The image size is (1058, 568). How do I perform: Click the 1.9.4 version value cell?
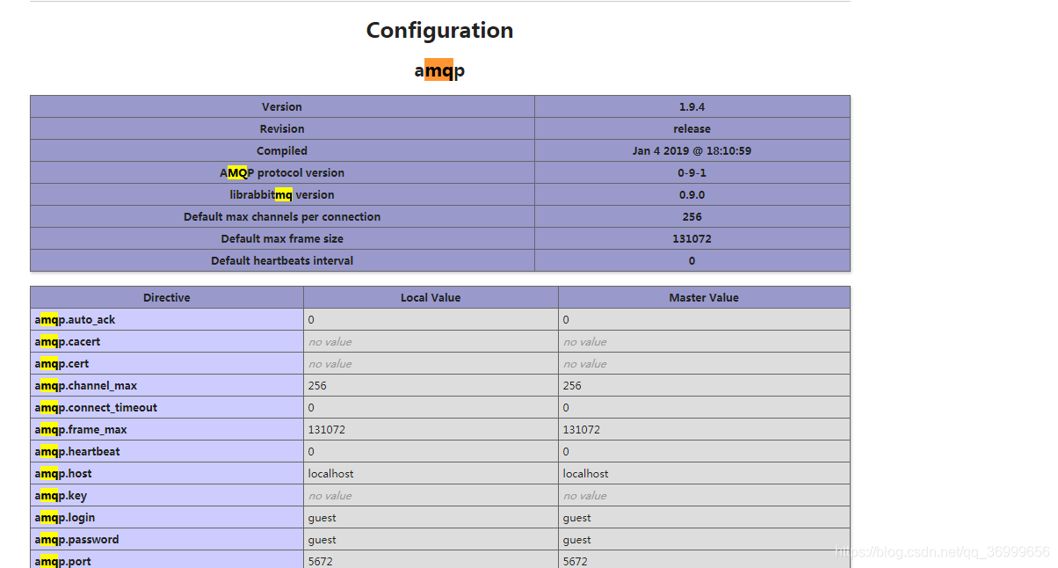pyautogui.click(x=692, y=106)
